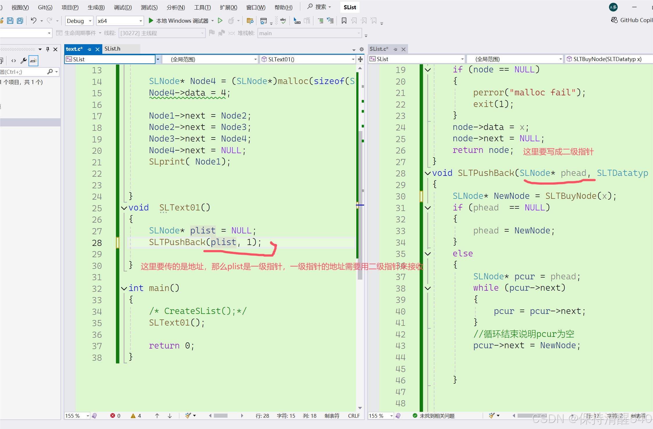
Task: Open the x64 platform dropdown
Action: 141,21
